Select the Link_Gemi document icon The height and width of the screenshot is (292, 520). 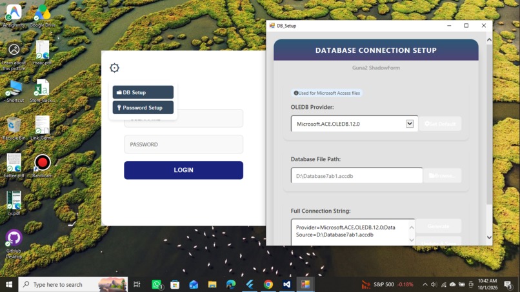pos(42,128)
